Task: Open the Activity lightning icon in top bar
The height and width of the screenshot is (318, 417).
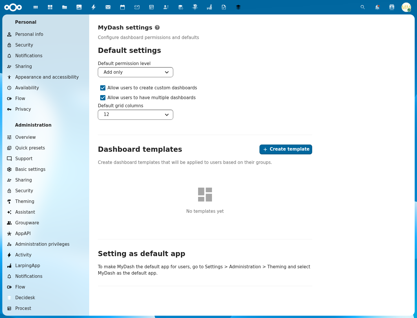Action: coord(94,7)
